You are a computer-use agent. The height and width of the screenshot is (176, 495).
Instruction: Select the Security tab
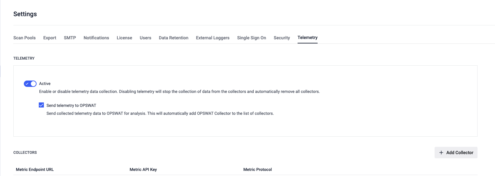tap(282, 38)
